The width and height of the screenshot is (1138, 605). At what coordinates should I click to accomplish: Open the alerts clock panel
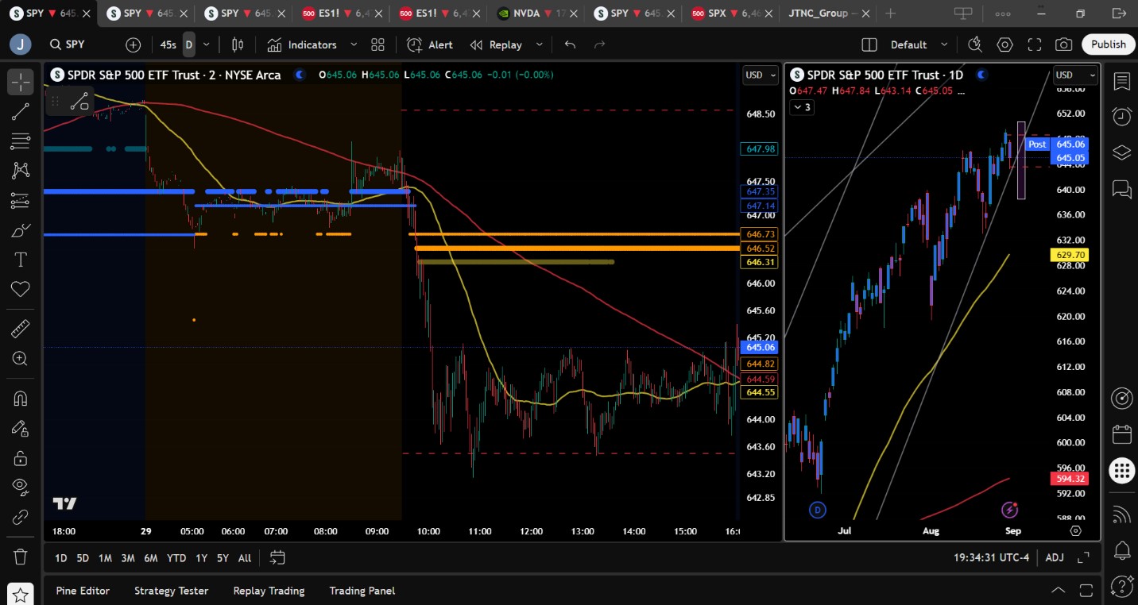(x=1122, y=117)
